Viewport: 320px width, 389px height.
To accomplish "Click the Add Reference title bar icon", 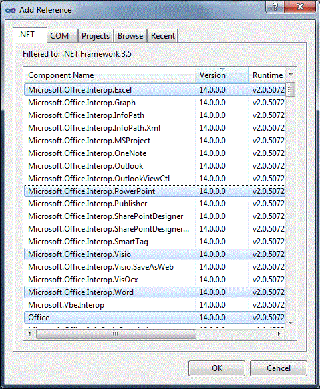I will 11,10.
